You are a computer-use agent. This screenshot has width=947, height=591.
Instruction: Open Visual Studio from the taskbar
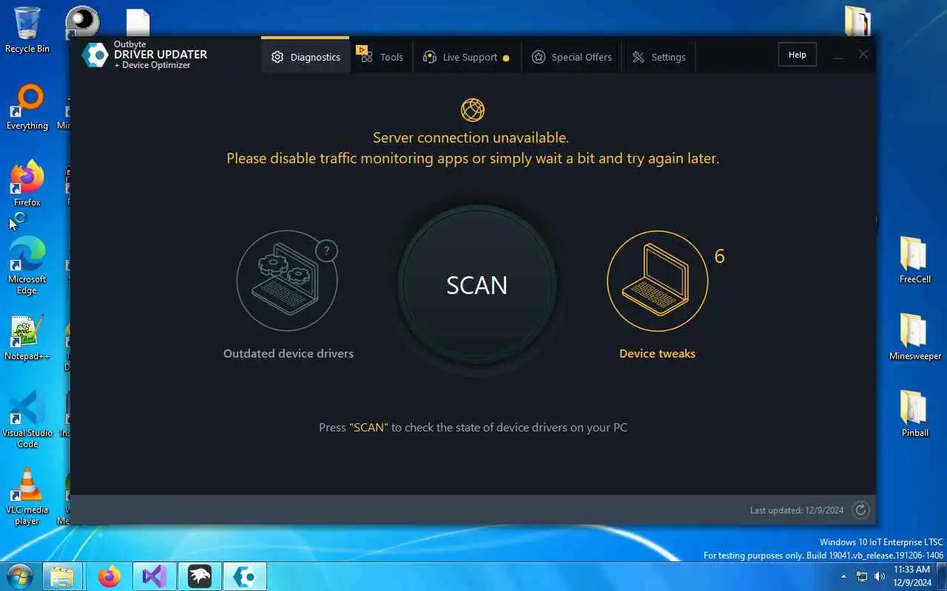pyautogui.click(x=155, y=576)
